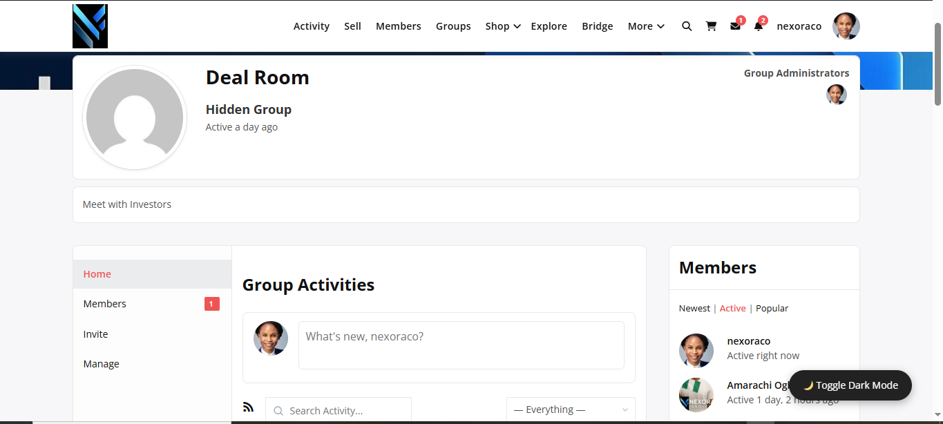The image size is (943, 424).
Task: Show Popular members in the widget
Action: (772, 309)
